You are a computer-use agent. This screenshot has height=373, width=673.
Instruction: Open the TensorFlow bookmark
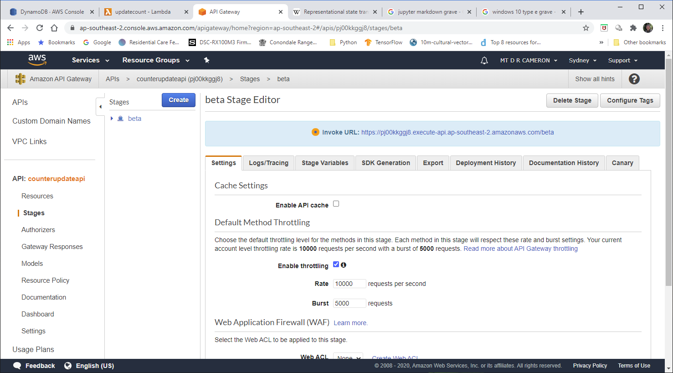(x=384, y=42)
